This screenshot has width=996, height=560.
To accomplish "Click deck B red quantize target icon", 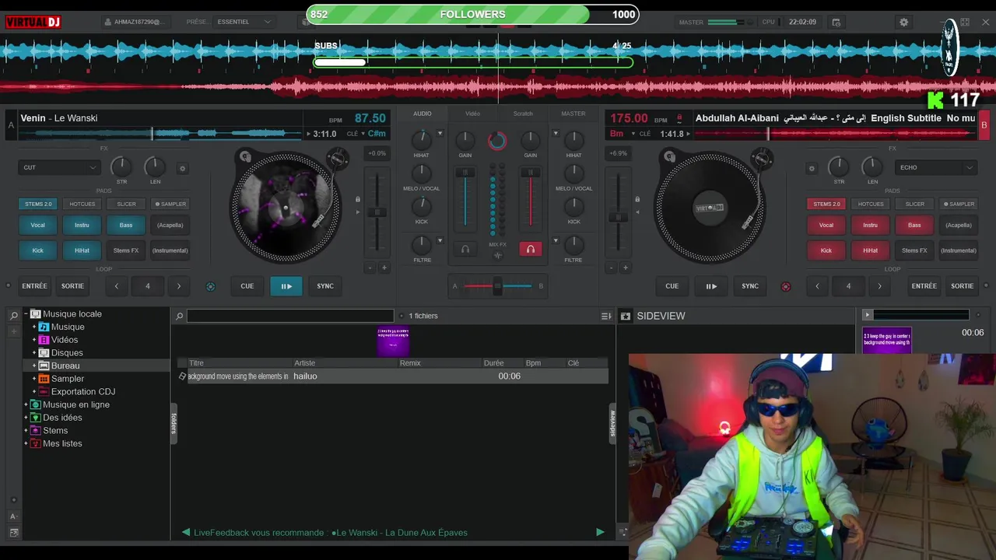I will pyautogui.click(x=785, y=286).
